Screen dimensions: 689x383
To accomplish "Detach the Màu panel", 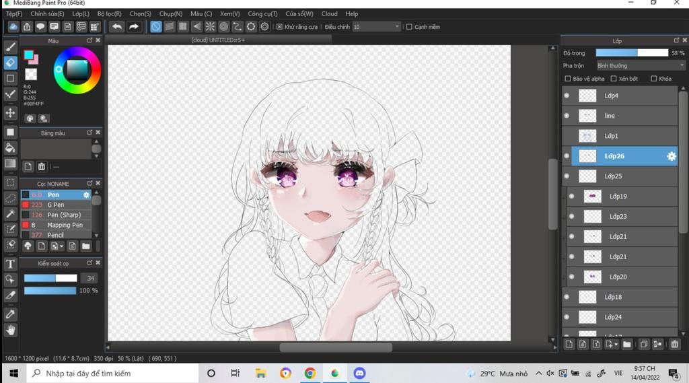I will pyautogui.click(x=89, y=40).
